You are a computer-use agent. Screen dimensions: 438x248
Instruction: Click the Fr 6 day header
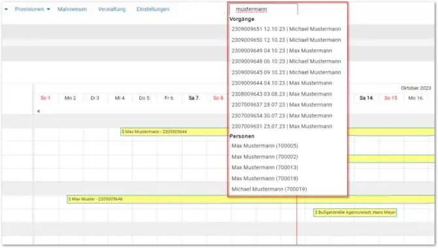click(169, 98)
